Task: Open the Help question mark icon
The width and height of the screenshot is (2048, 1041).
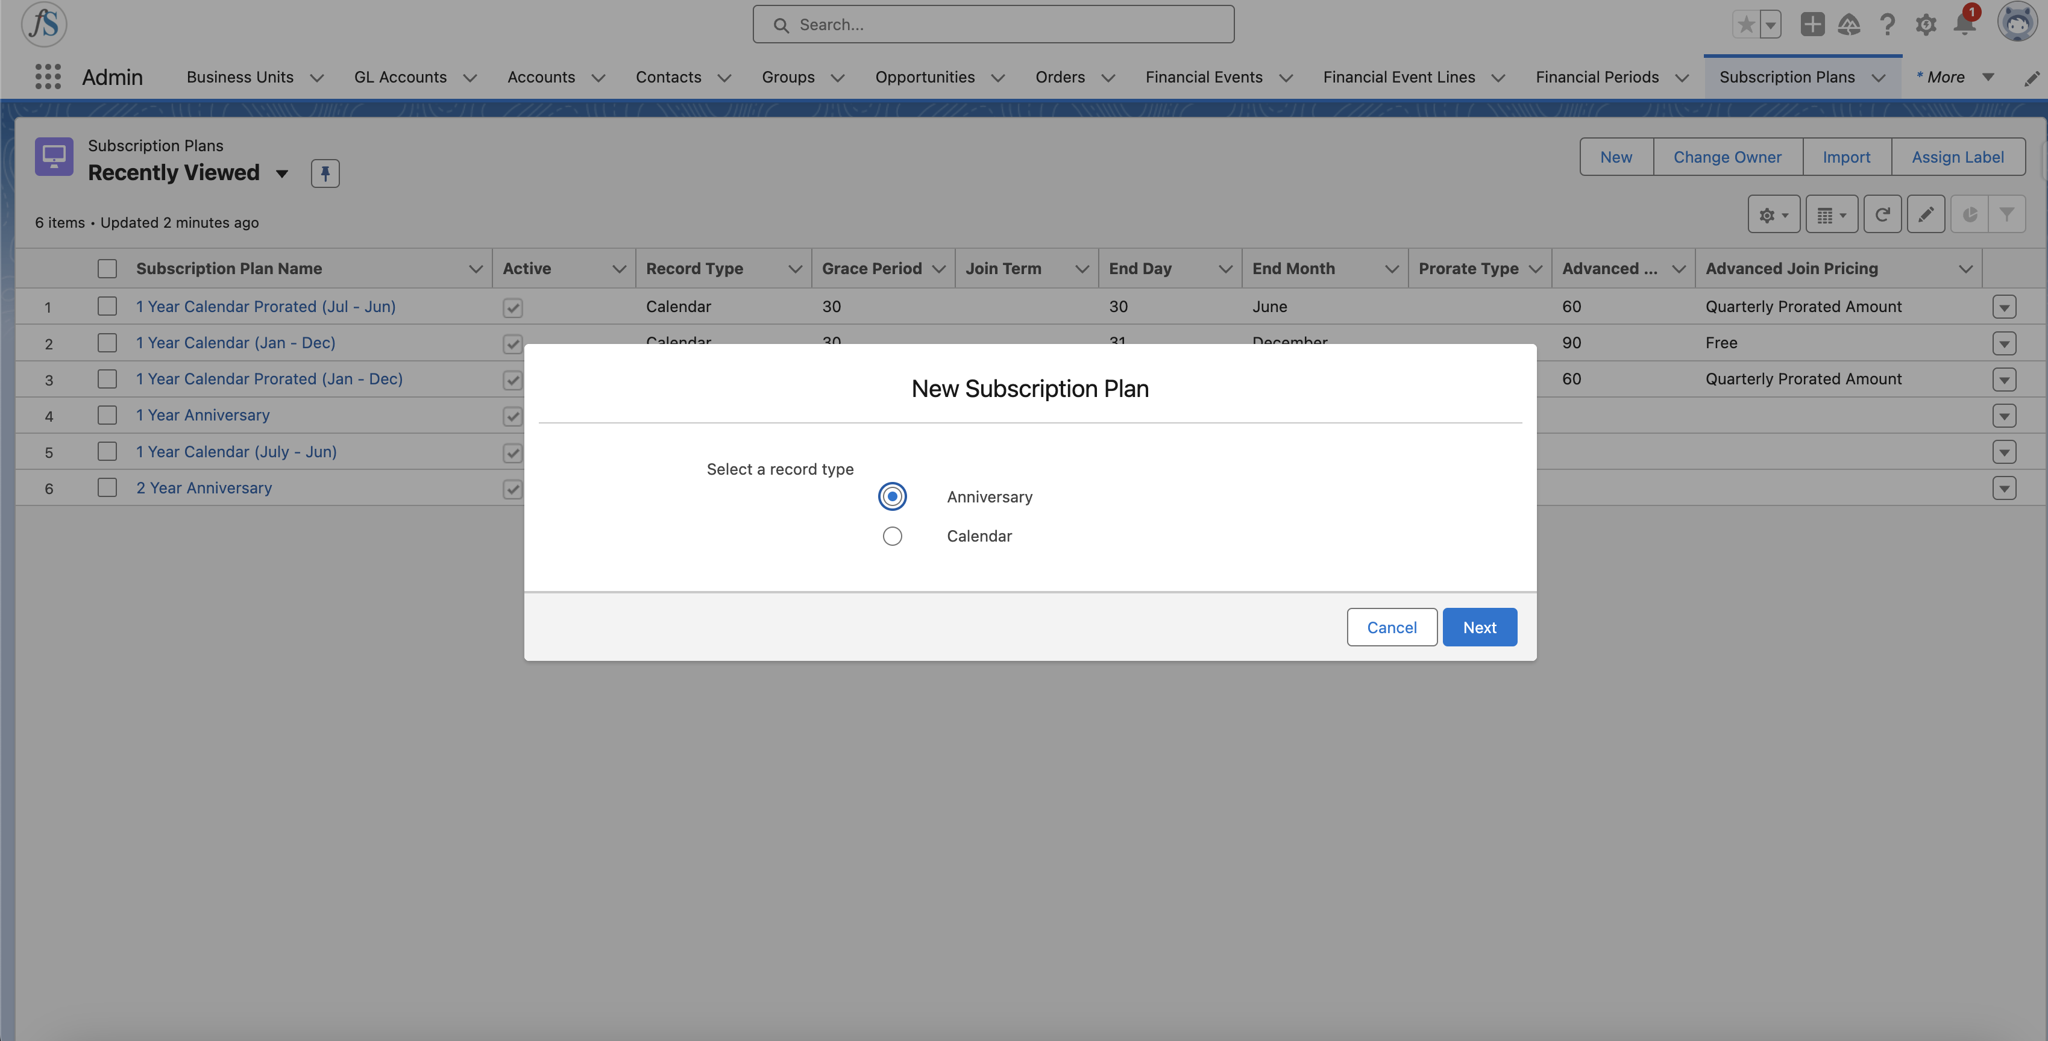Action: [x=1888, y=25]
